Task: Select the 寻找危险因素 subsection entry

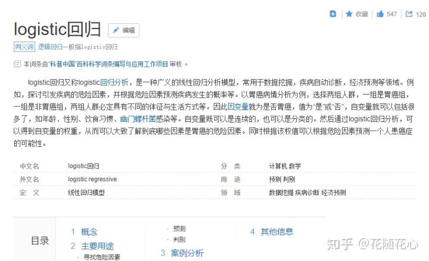Action: click(x=101, y=257)
